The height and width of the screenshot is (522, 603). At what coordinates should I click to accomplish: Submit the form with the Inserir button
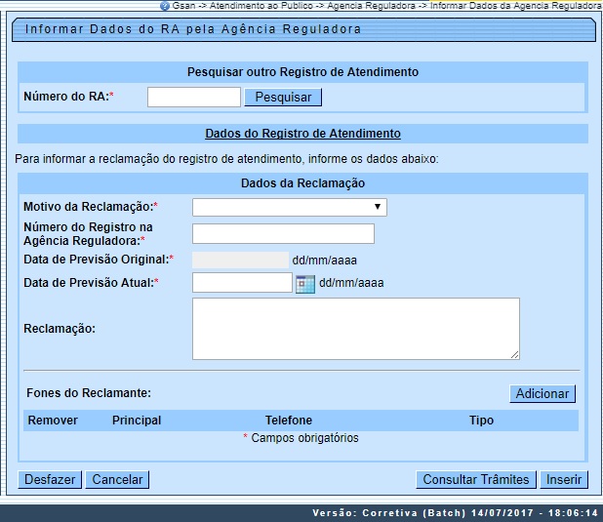[x=564, y=479]
